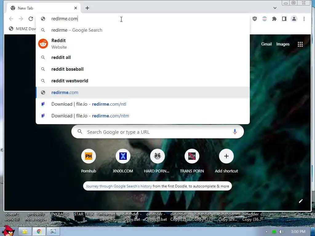Open the tab search chevron

(275, 8)
